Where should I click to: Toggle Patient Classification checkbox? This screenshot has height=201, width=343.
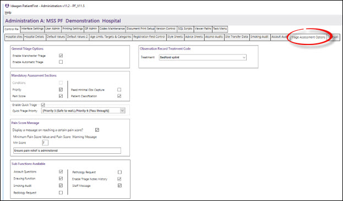(x=119, y=96)
